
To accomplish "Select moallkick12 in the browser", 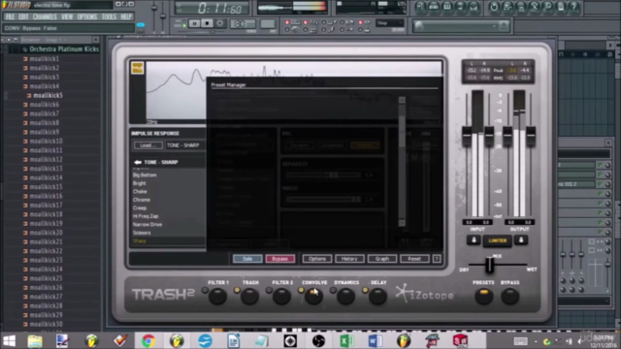I will 46,159.
